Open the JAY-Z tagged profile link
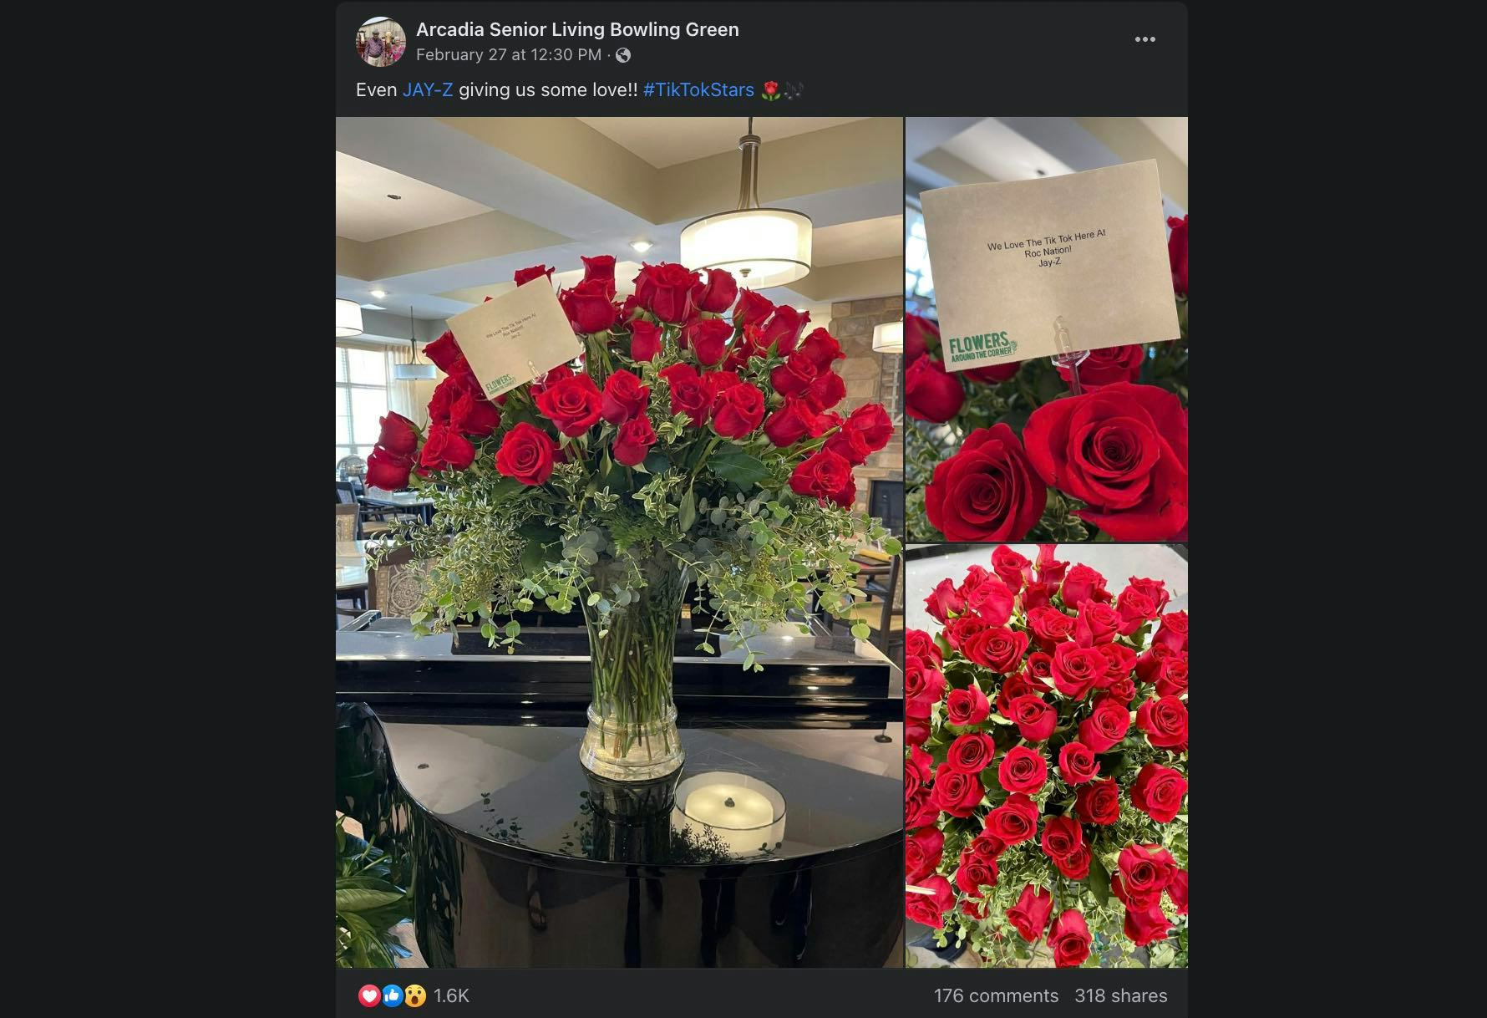The width and height of the screenshot is (1487, 1018). [x=428, y=89]
